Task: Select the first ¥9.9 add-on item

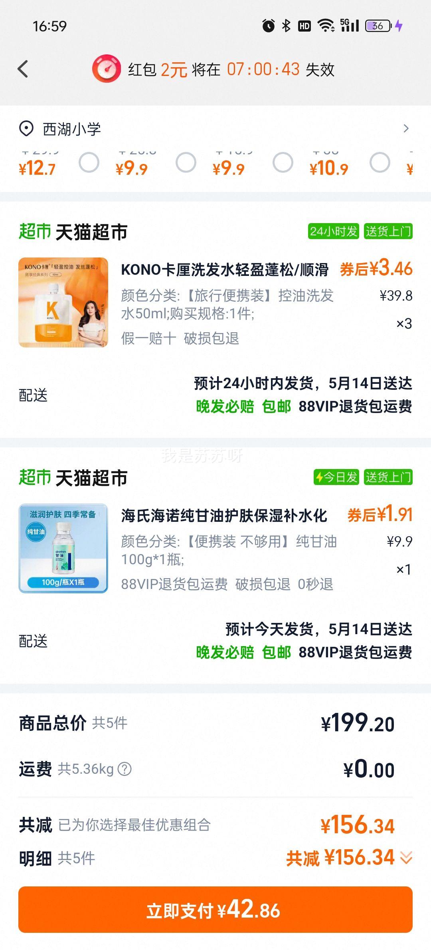Action: tap(186, 162)
